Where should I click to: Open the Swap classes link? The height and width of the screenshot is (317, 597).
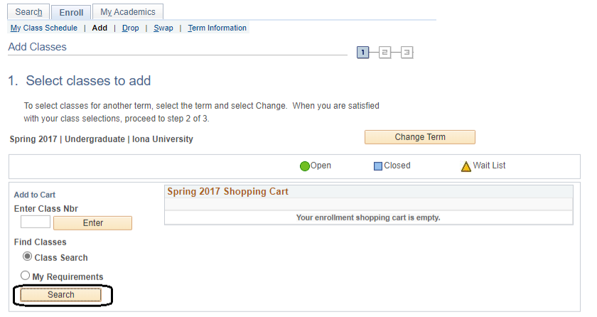click(163, 28)
